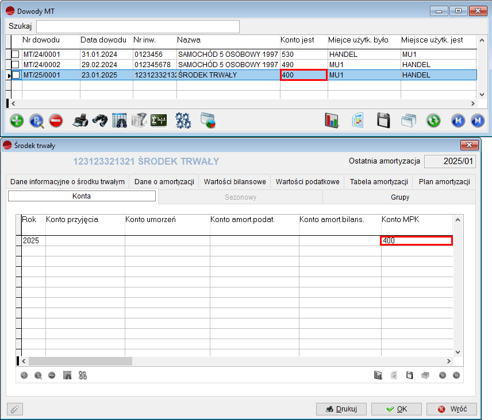The image size is (492, 420).
Task: Tick the checkbox for document MT/24/0002
Action: click(x=16, y=65)
